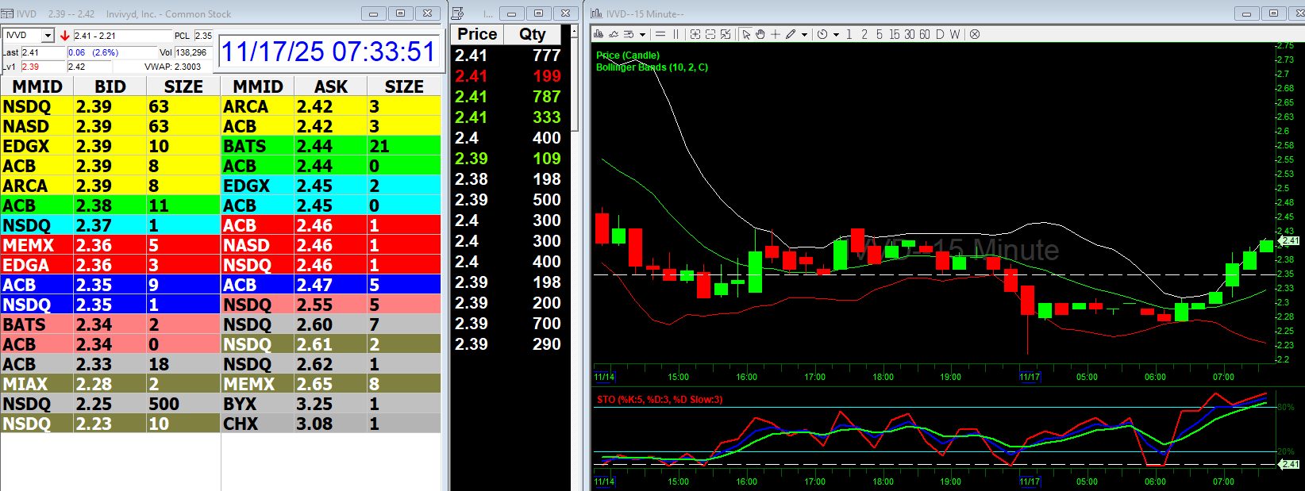Image resolution: width=1305 pixels, height=491 pixels.
Task: Pick the pencil drawing tool
Action: pos(791,34)
